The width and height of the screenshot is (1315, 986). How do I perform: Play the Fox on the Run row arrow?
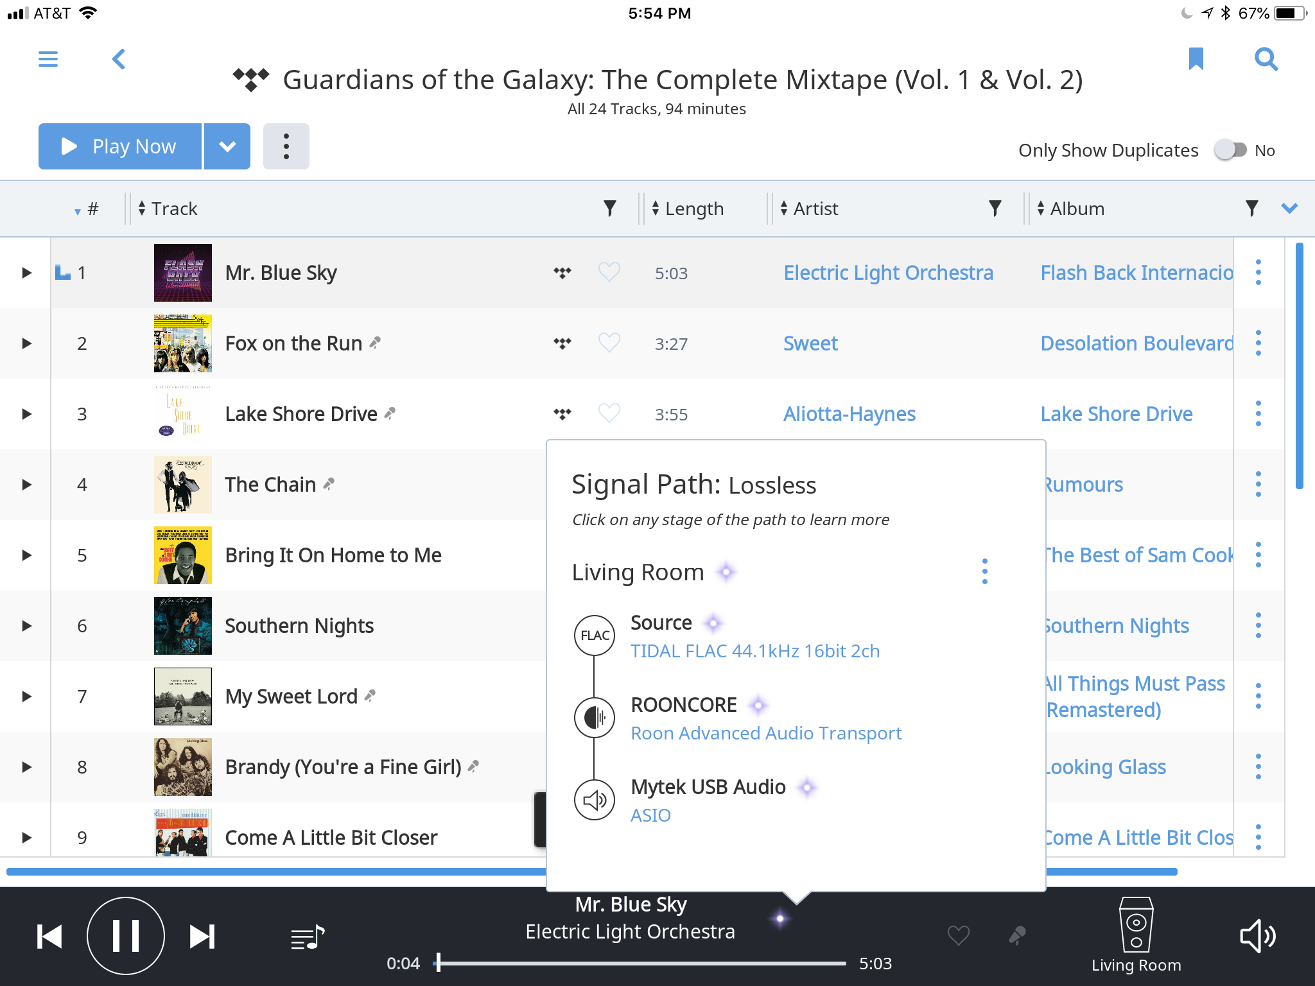tap(26, 343)
